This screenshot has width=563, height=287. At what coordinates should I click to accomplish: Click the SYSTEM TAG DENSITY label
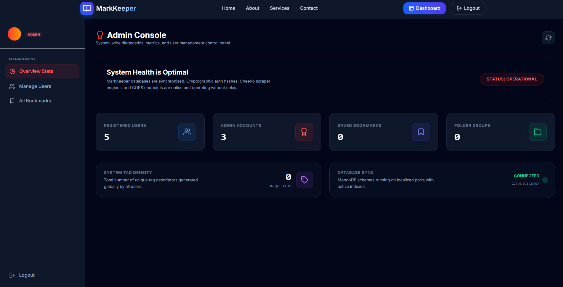pos(128,172)
